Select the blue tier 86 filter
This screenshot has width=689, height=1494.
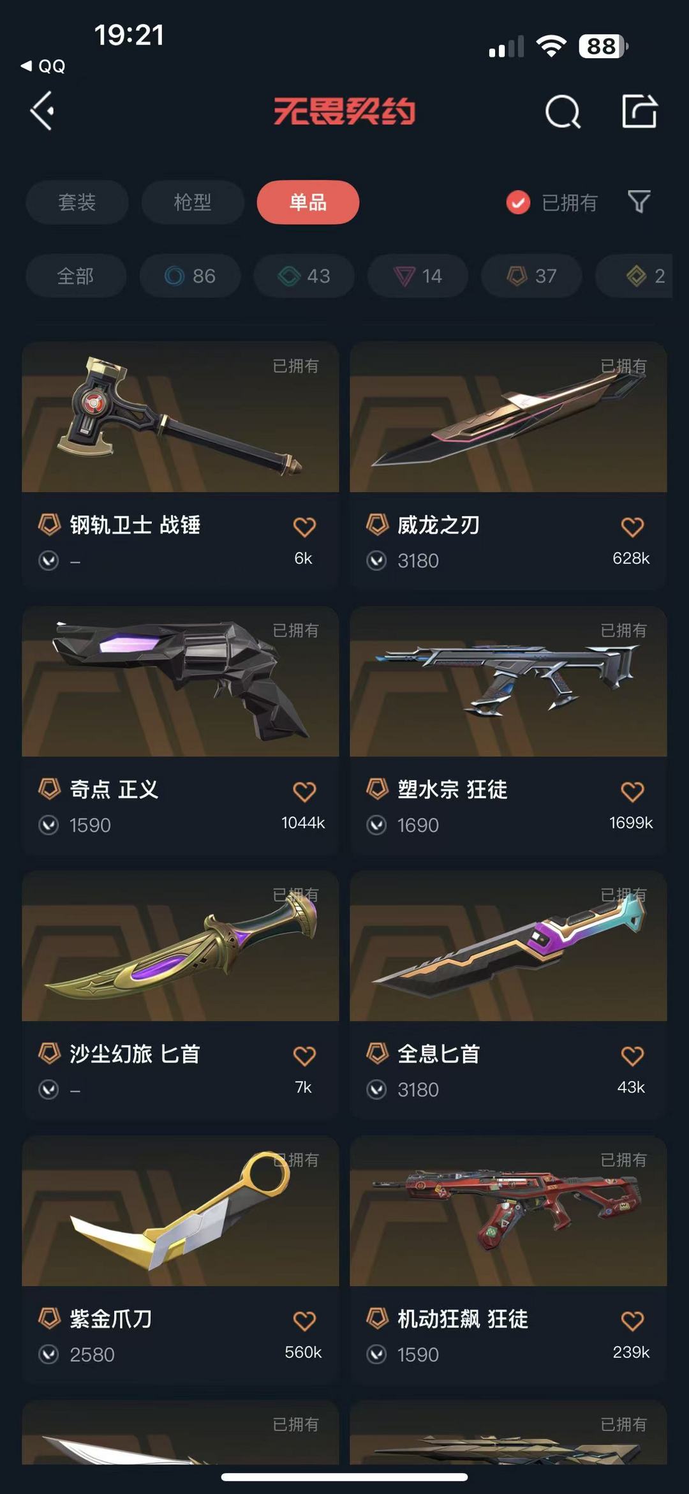[x=190, y=276]
